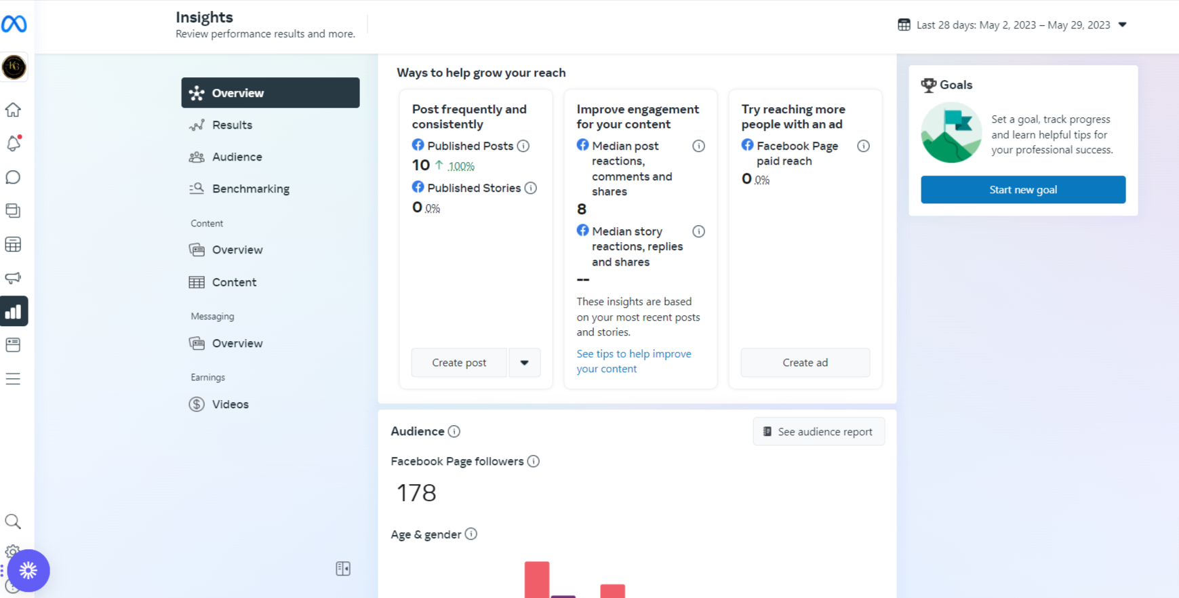Open the Home icon in left rail
This screenshot has width=1179, height=598.
tap(14, 110)
